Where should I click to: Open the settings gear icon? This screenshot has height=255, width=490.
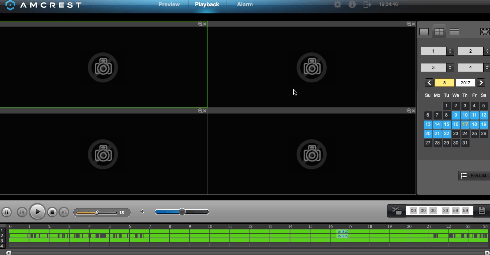[x=338, y=4]
